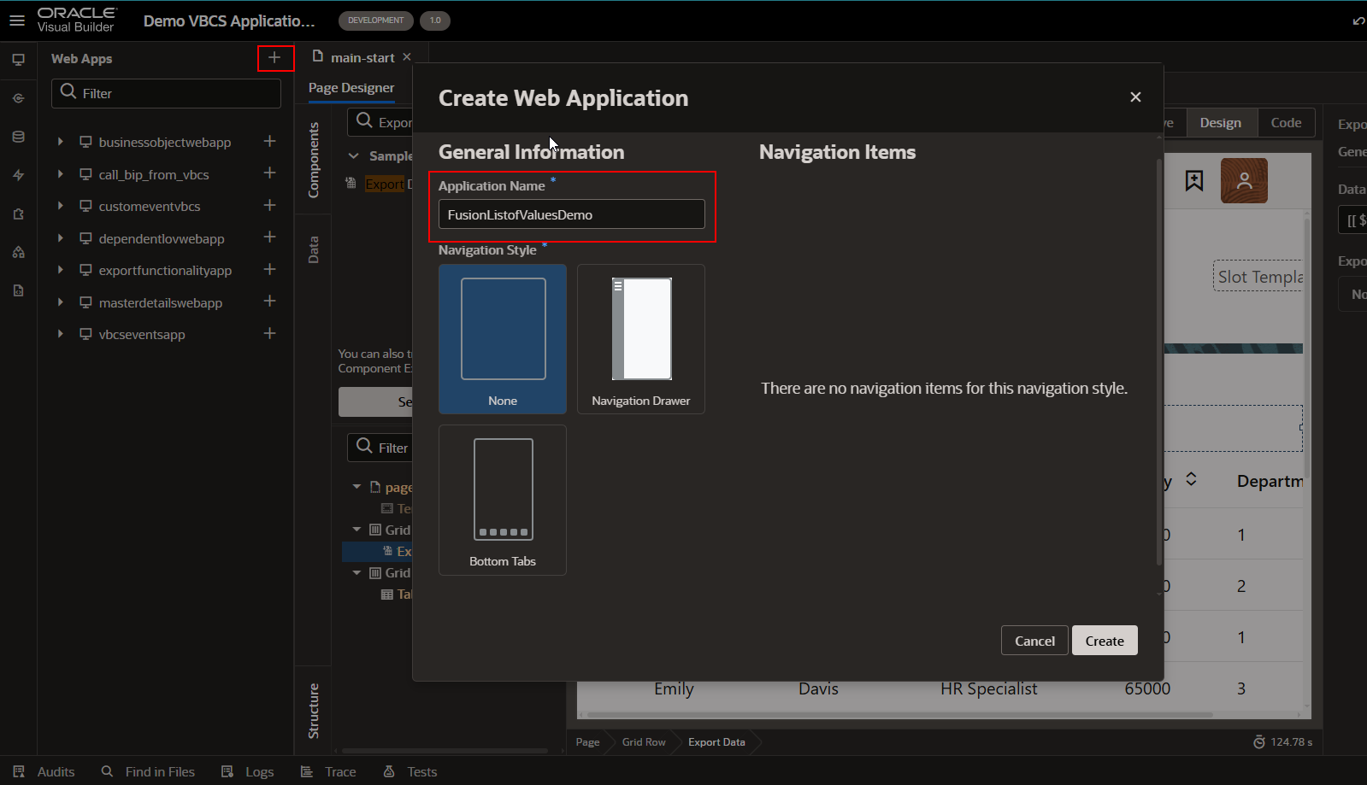Click sort arrows on salary column header
This screenshot has height=785, width=1367.
pyautogui.click(x=1191, y=479)
